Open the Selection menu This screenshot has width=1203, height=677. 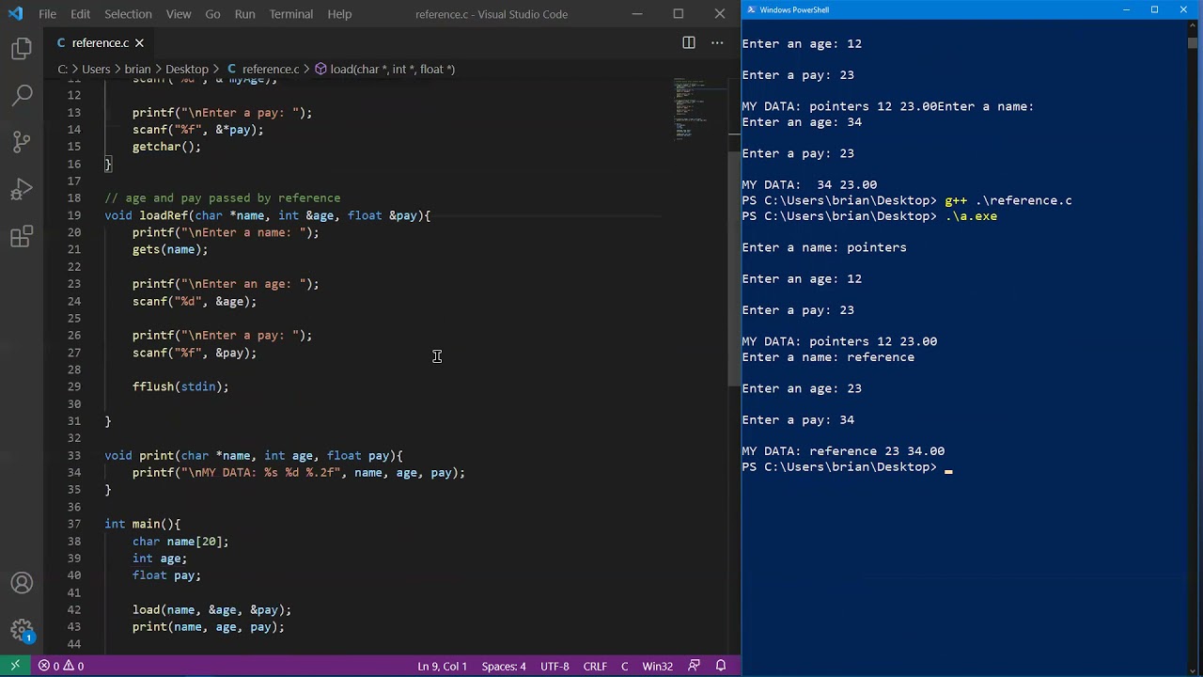(x=128, y=14)
